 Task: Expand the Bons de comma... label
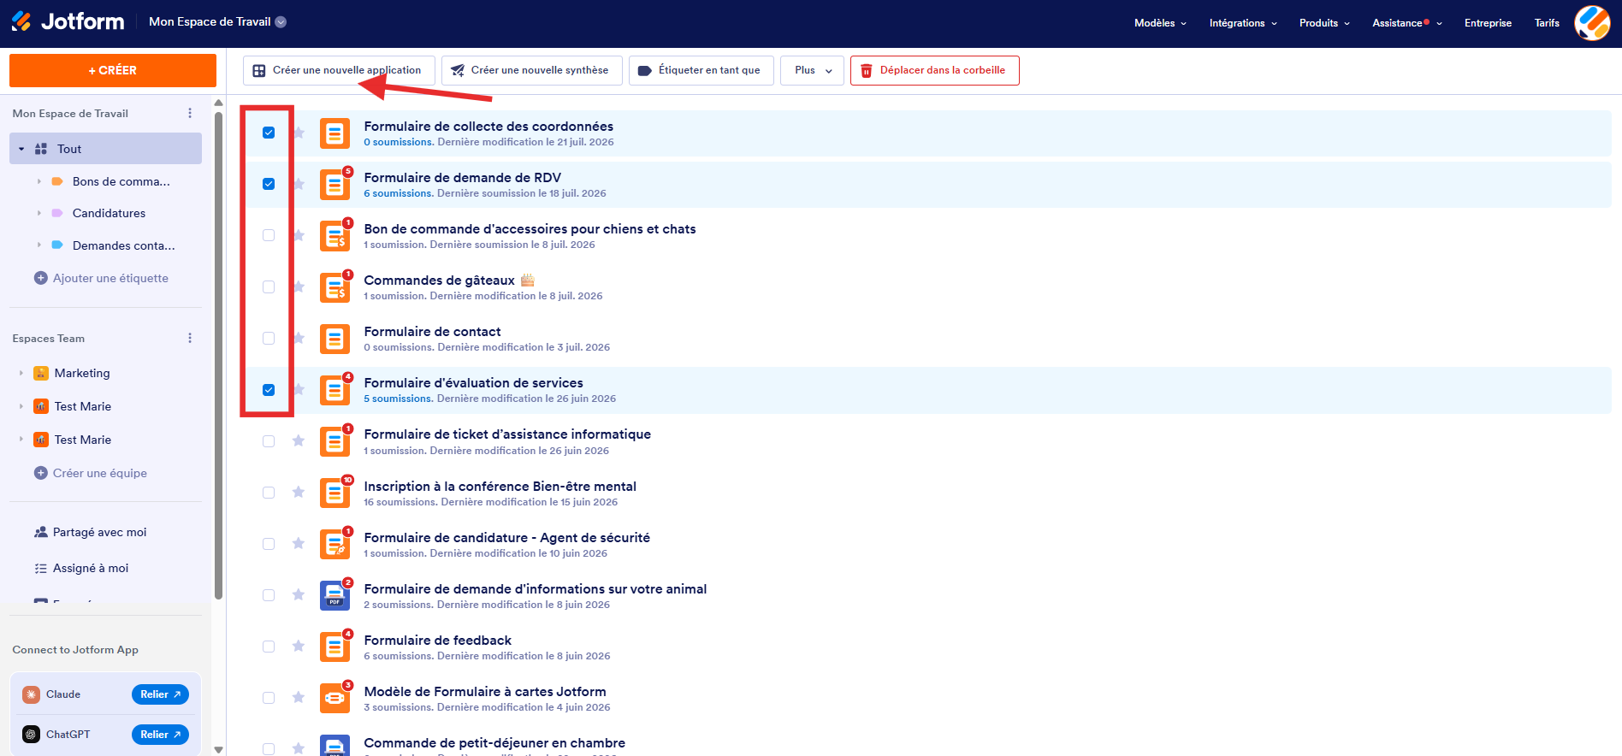point(38,181)
